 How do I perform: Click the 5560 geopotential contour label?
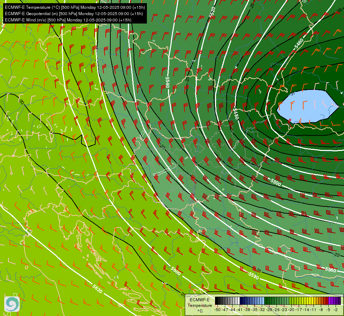[x=331, y=270]
